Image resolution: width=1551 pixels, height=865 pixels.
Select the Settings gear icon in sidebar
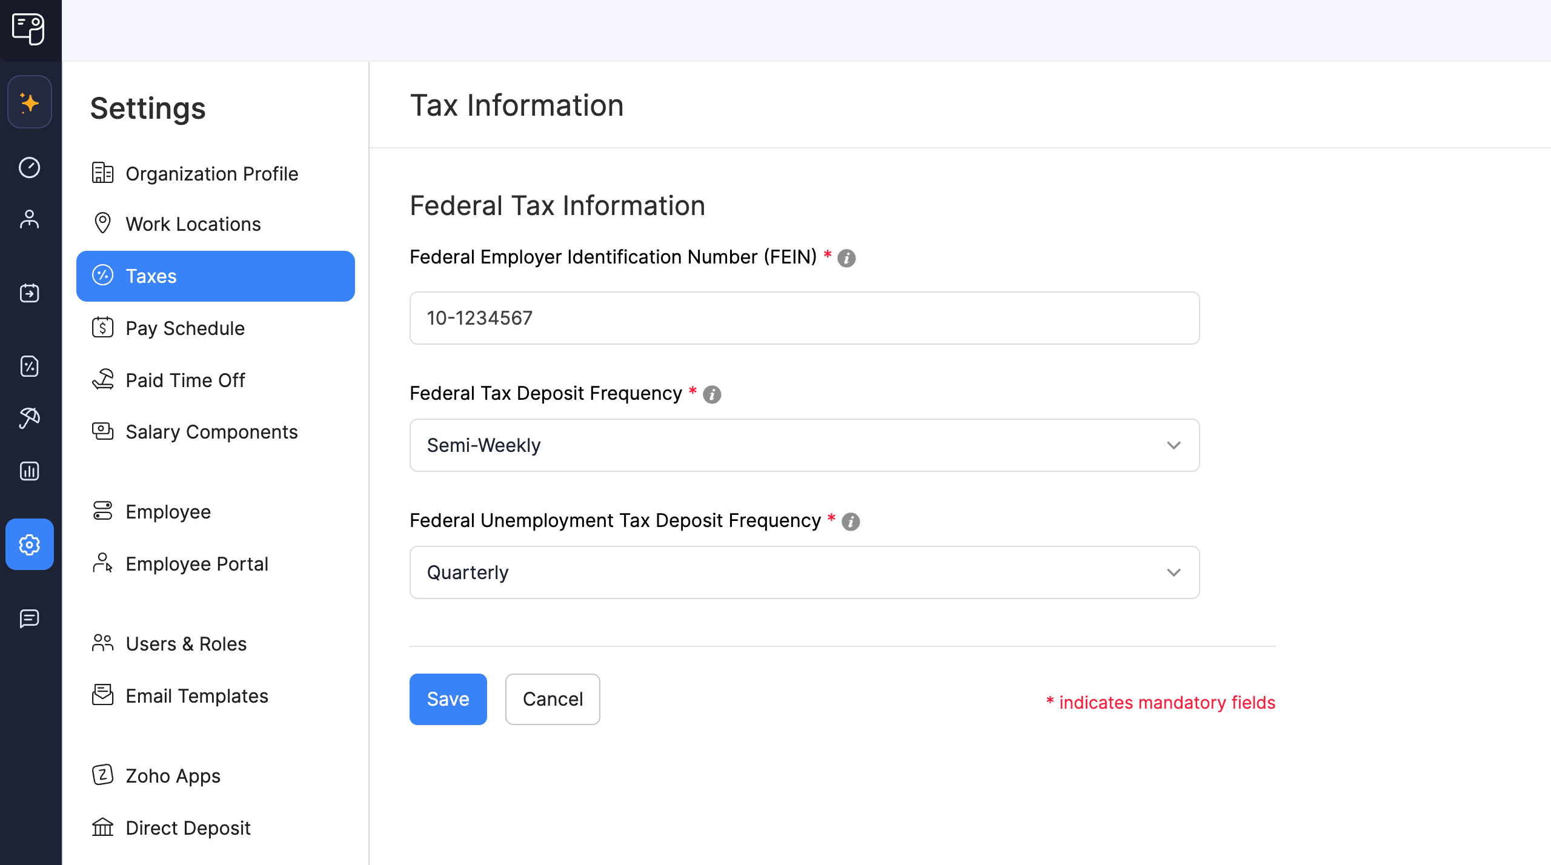(x=30, y=544)
